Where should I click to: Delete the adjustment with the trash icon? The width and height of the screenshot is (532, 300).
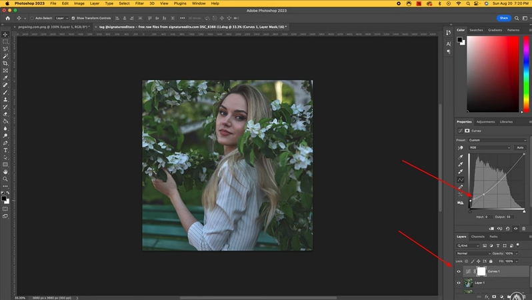click(523, 229)
